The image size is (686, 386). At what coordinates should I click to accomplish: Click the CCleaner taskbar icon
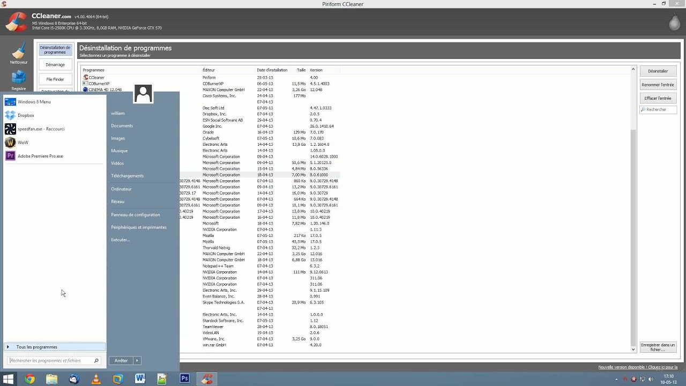click(207, 379)
